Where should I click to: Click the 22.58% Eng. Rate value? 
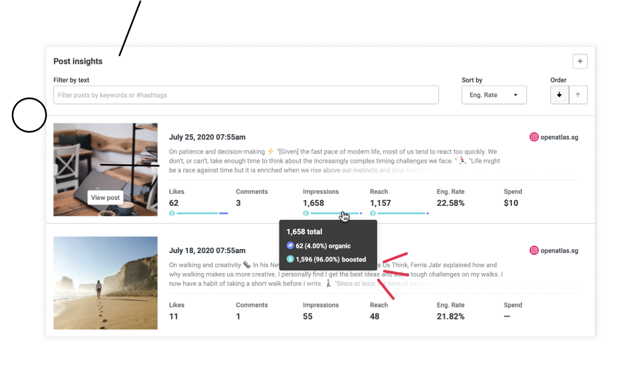tap(450, 203)
